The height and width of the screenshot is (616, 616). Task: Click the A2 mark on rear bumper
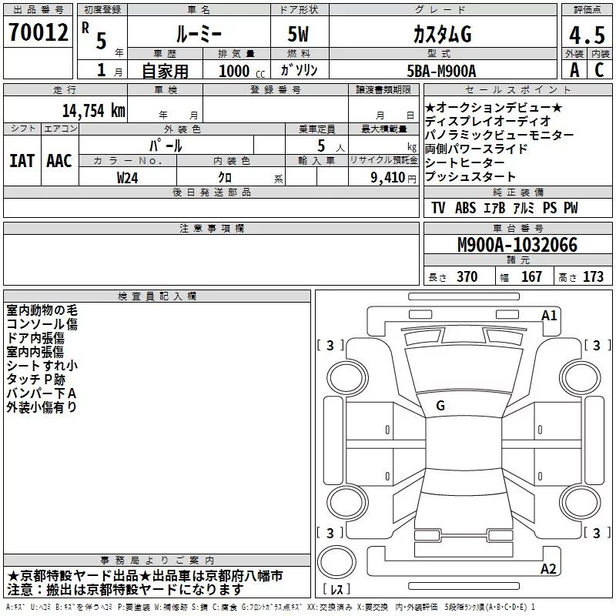548,568
